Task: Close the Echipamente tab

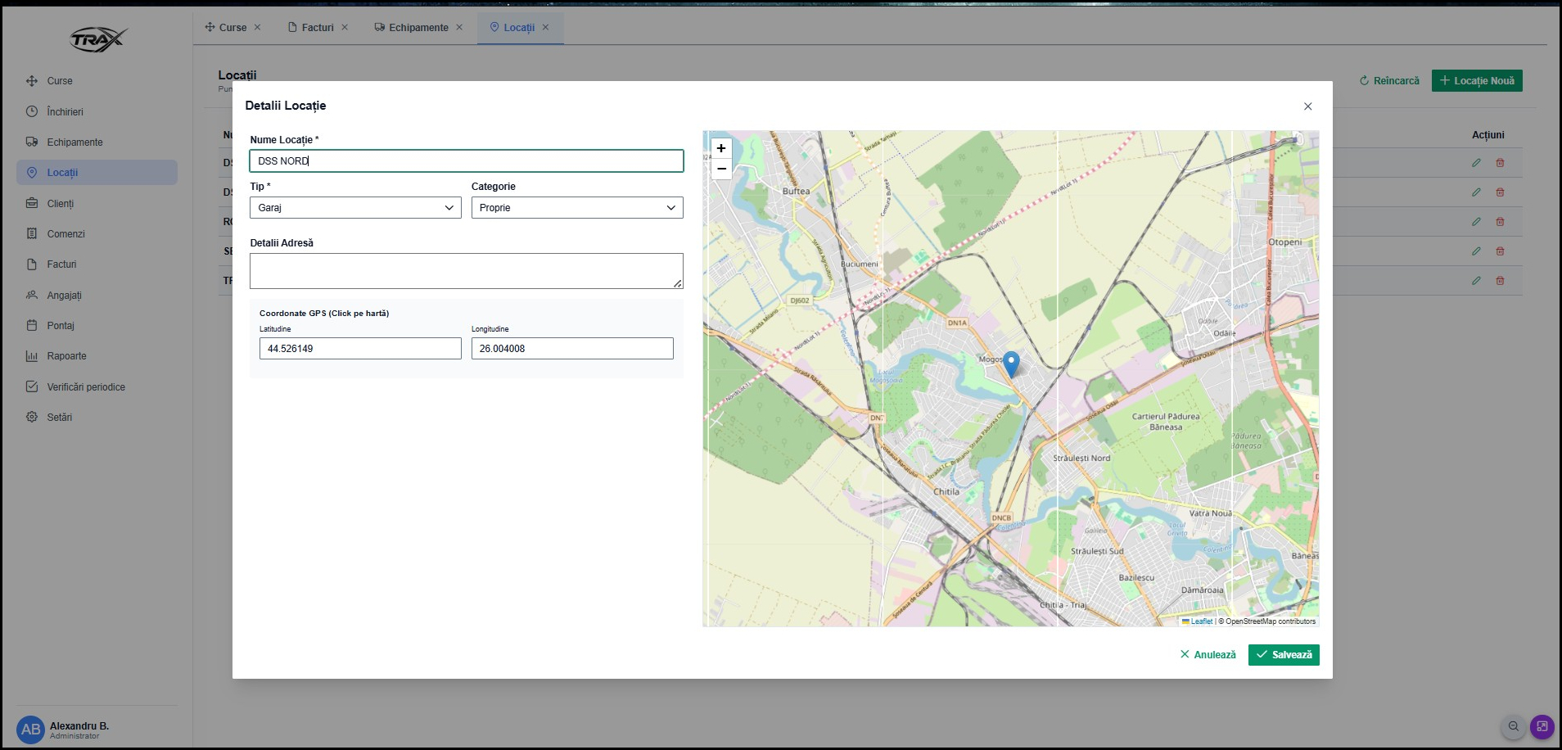Action: pos(459,27)
